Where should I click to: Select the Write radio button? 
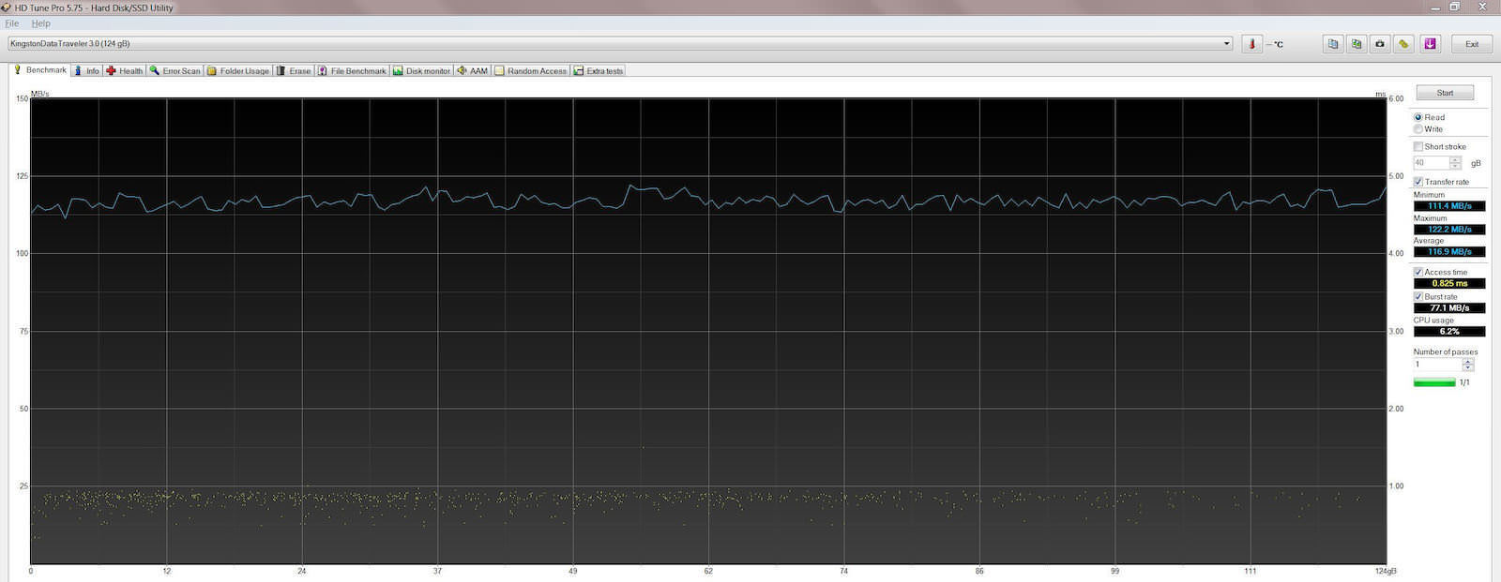click(1418, 129)
